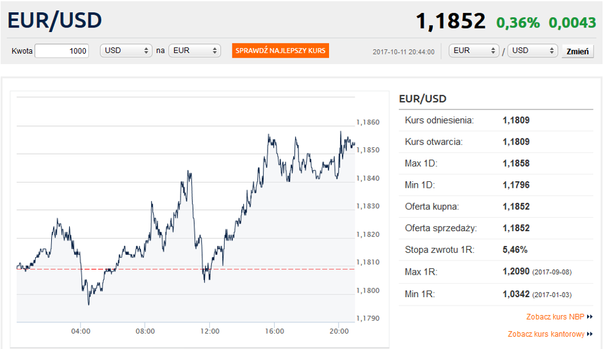Open the EUR target currency dropdown
The height and width of the screenshot is (349, 605).
click(x=194, y=51)
